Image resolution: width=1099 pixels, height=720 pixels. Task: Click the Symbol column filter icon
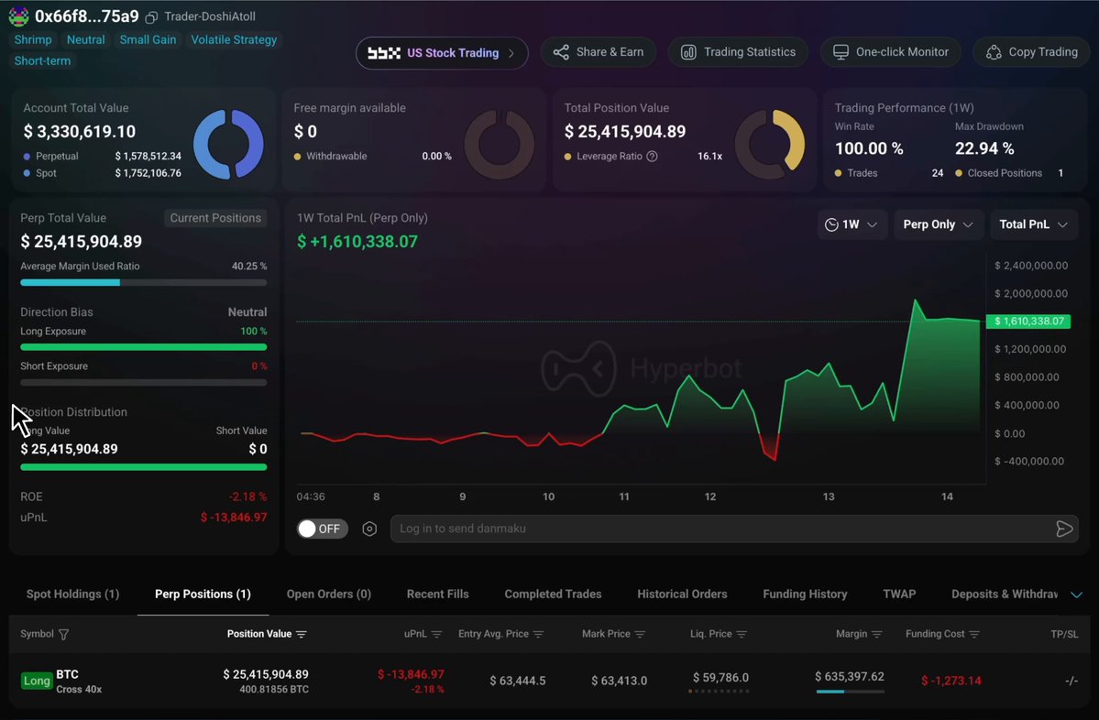64,635
